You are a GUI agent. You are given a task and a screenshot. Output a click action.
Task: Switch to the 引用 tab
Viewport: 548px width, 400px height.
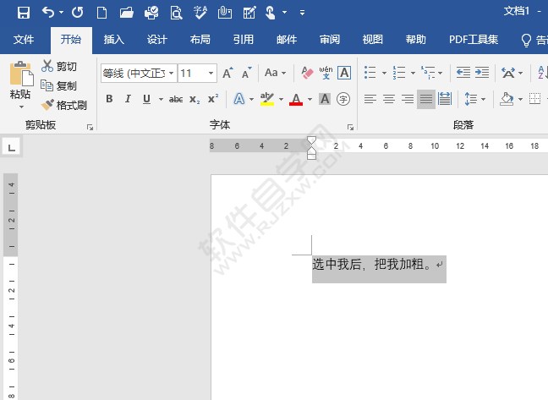tap(244, 40)
